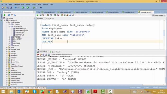This screenshot has height=94, width=167.
Task: Expand the Views tree node
Action: pos(7,47)
